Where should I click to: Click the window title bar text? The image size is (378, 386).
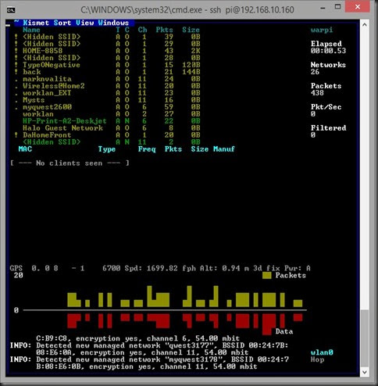pos(187,10)
